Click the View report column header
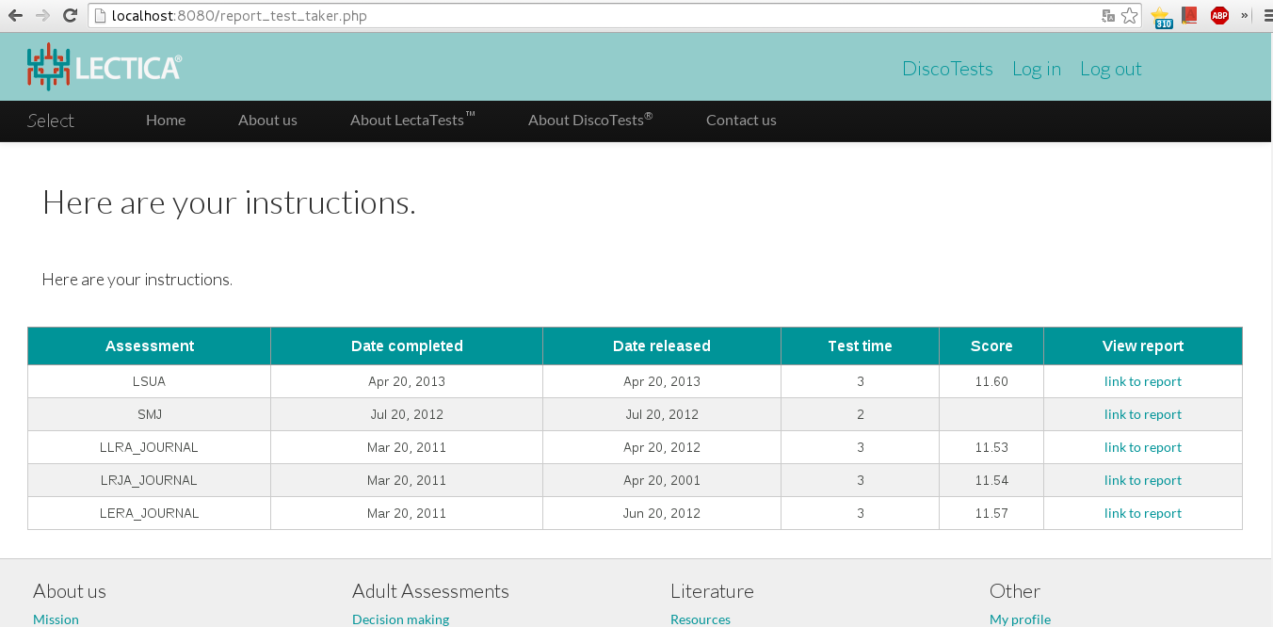Viewport: 1273px width, 627px height. [1143, 346]
